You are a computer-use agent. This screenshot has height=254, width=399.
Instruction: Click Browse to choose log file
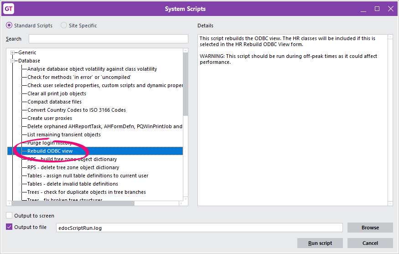tap(370, 228)
